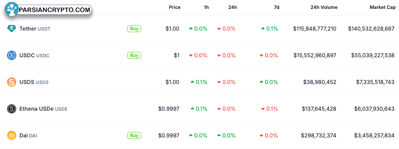Sort by the Price column header
This screenshot has height=149, width=399.
pyautogui.click(x=174, y=7)
